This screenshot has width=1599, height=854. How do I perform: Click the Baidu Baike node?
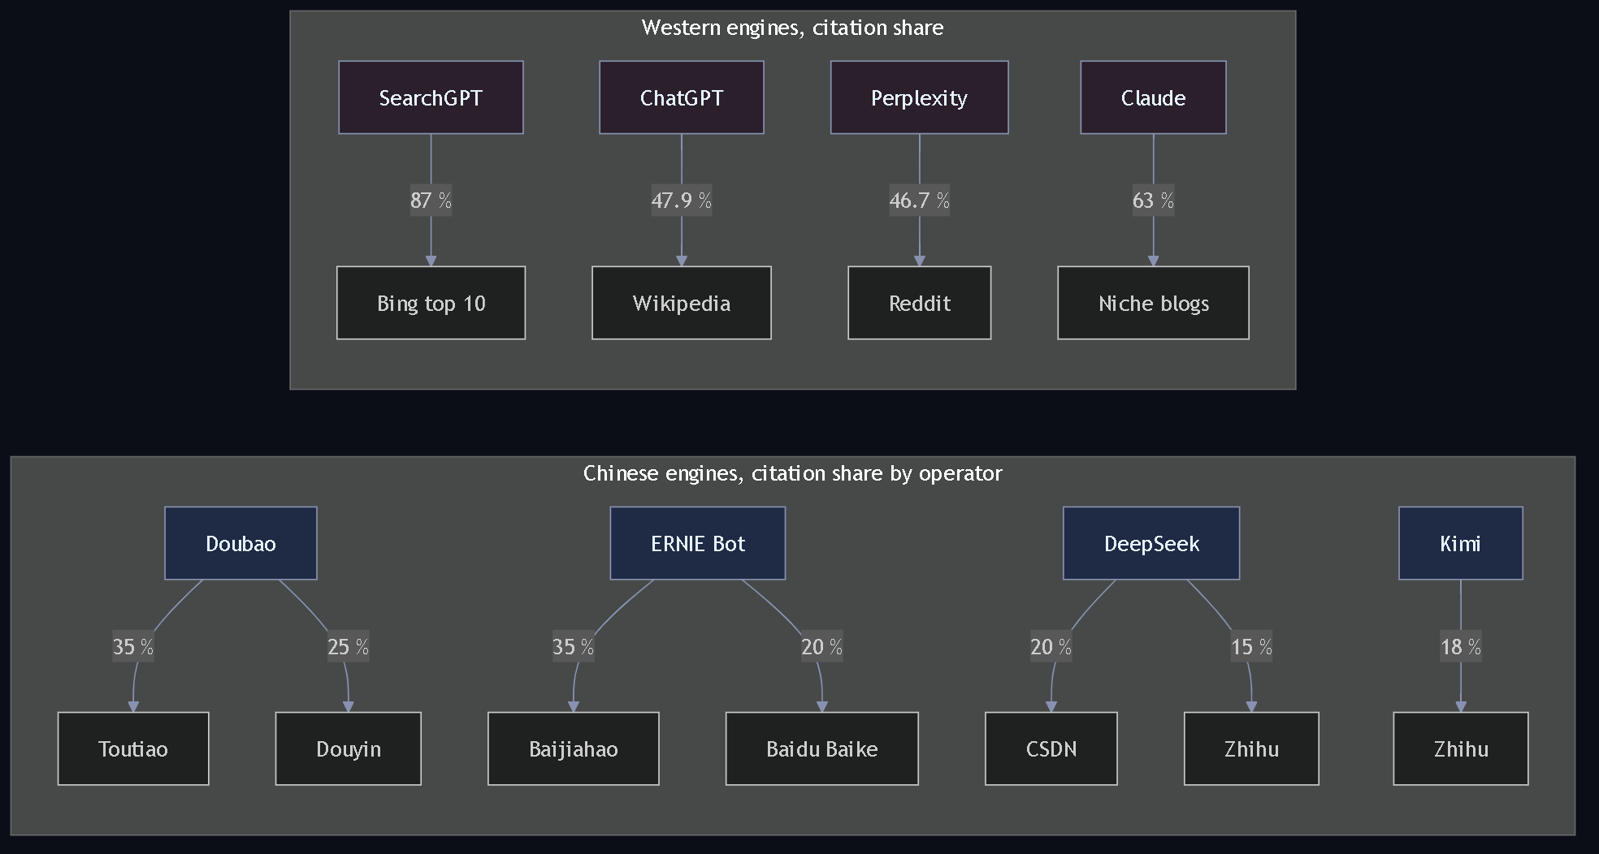[x=822, y=748]
